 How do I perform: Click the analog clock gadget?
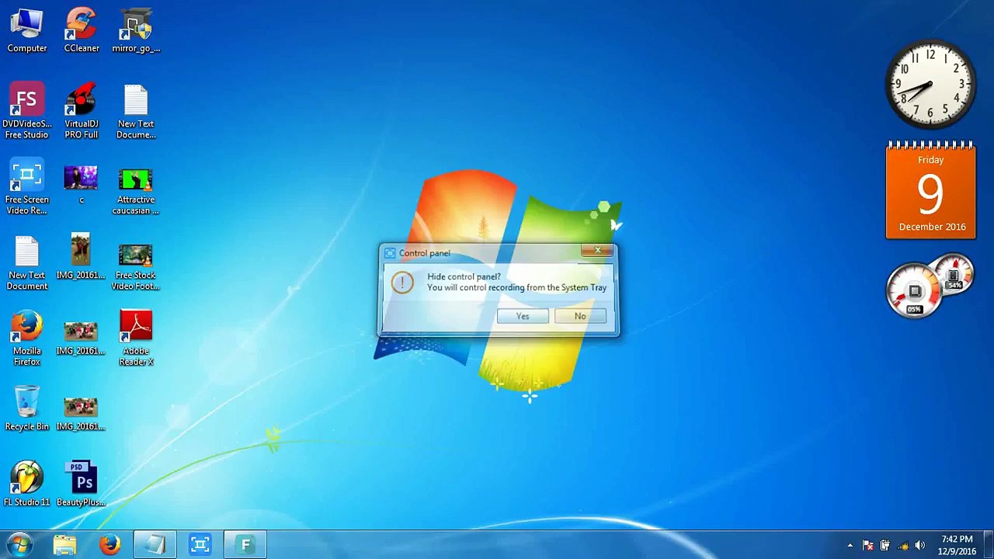point(930,84)
